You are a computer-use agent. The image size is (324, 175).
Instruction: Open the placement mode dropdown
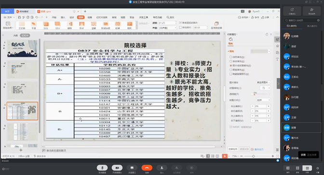tap(263, 100)
